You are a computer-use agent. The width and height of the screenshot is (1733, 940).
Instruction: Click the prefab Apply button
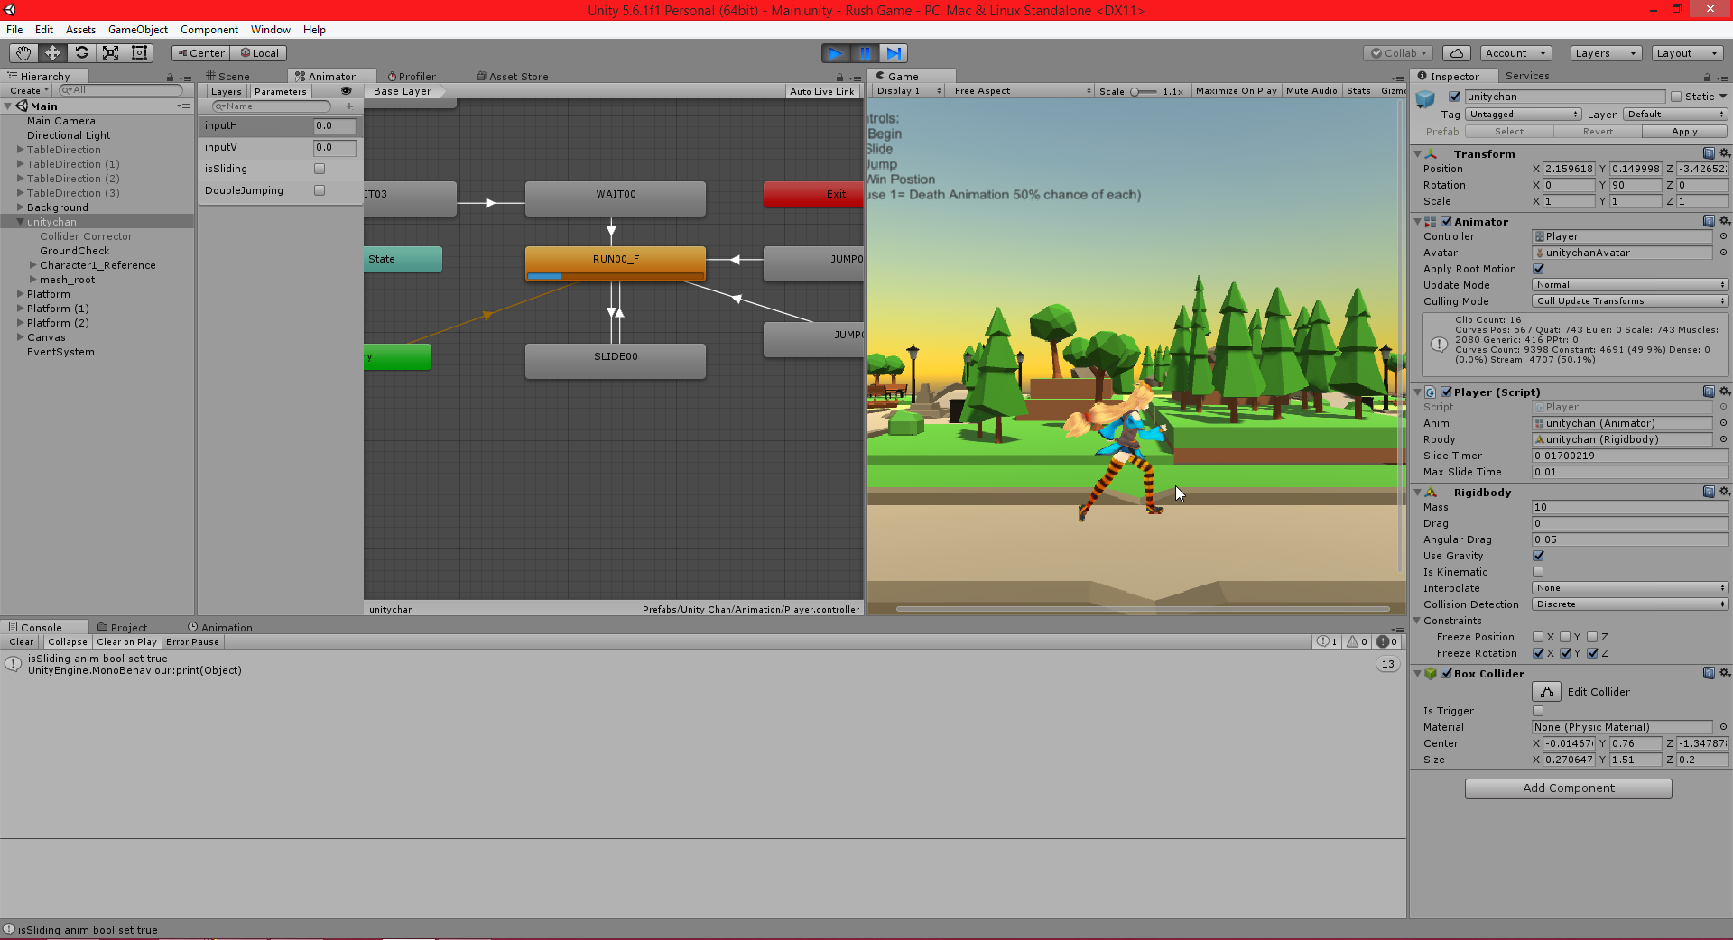(x=1684, y=132)
